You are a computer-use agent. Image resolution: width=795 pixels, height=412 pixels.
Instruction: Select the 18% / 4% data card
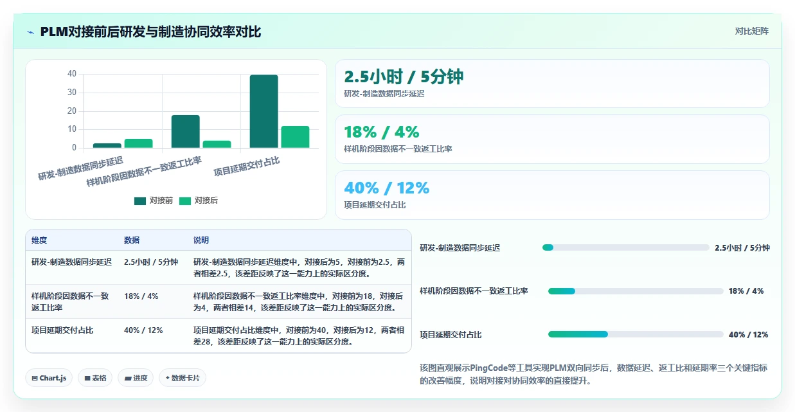(x=552, y=139)
